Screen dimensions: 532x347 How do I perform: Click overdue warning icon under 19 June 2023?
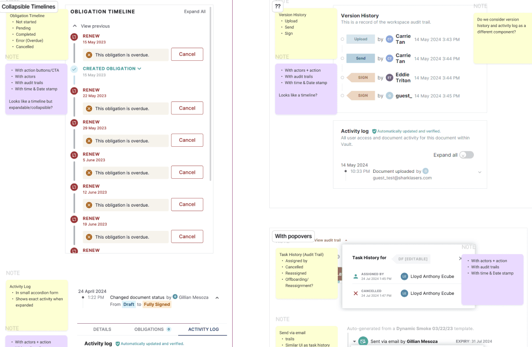tap(89, 237)
